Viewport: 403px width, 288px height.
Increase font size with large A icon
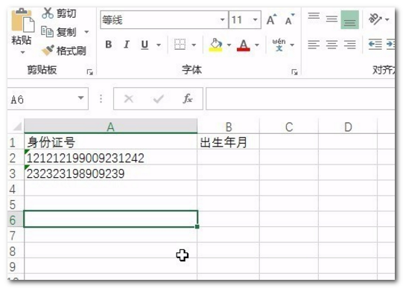271,20
